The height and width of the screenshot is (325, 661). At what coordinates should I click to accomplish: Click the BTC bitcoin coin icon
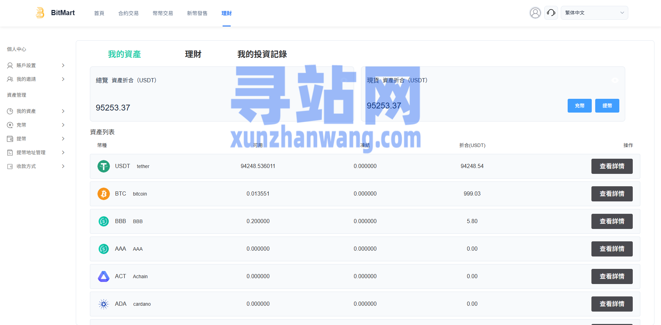(x=103, y=194)
